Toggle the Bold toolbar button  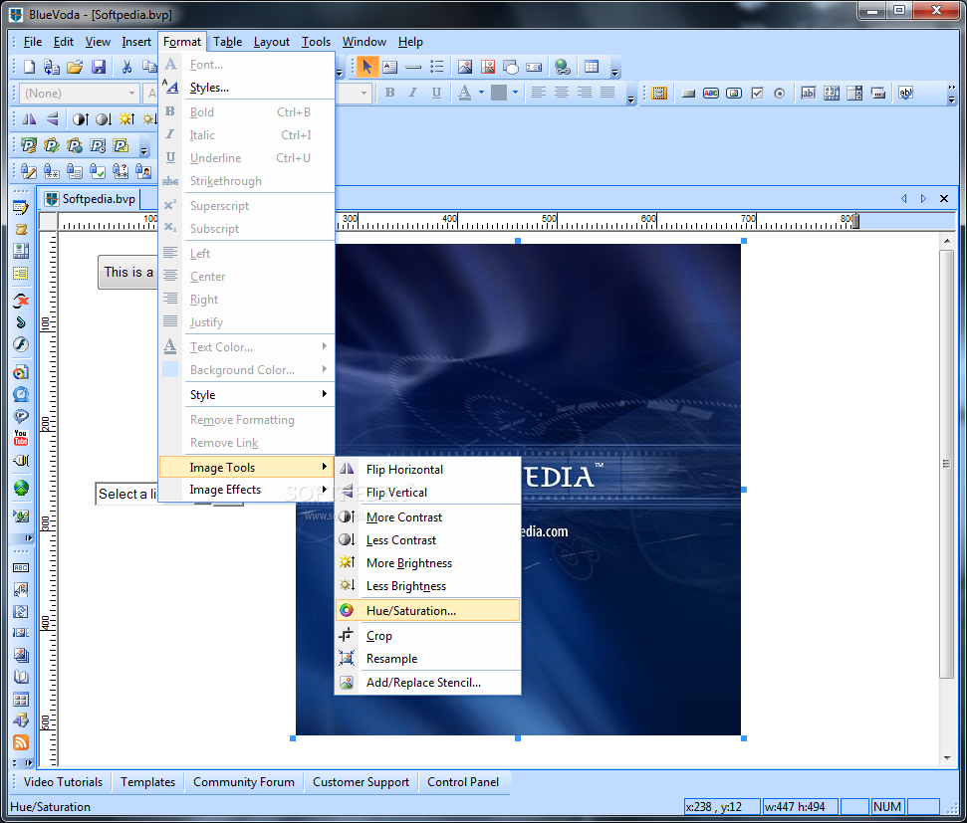pyautogui.click(x=389, y=94)
